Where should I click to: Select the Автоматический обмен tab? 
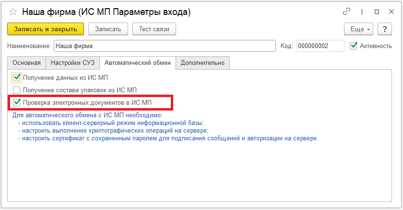coord(137,62)
